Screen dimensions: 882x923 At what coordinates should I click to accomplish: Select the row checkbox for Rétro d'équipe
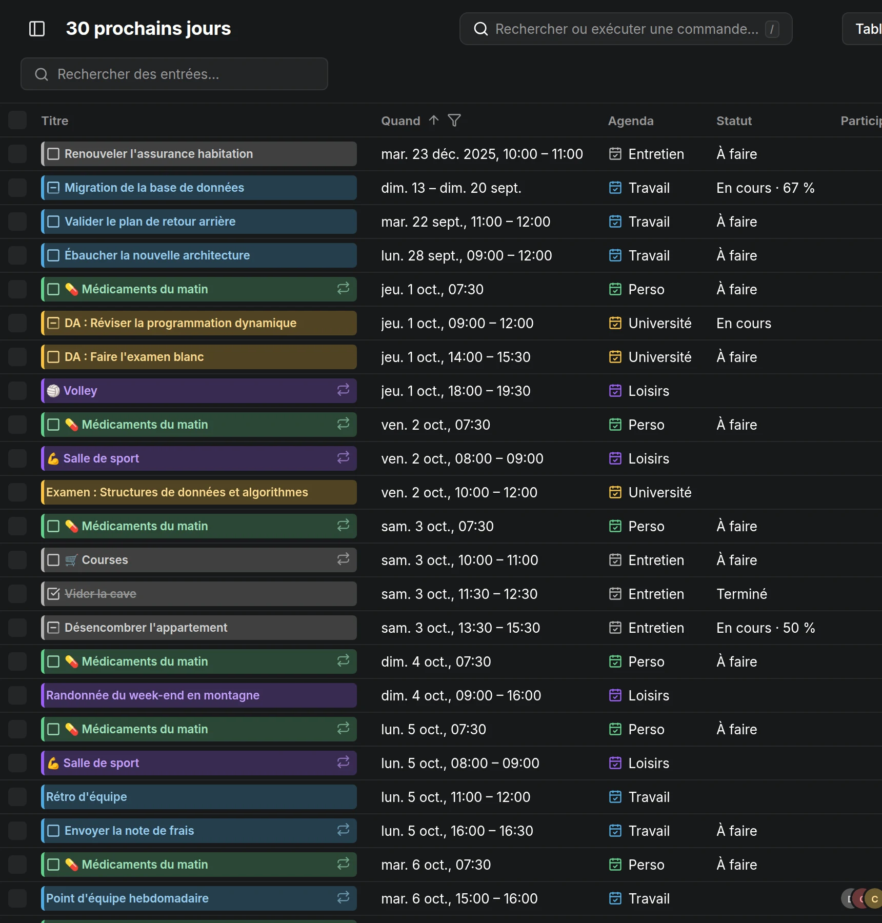(x=17, y=797)
